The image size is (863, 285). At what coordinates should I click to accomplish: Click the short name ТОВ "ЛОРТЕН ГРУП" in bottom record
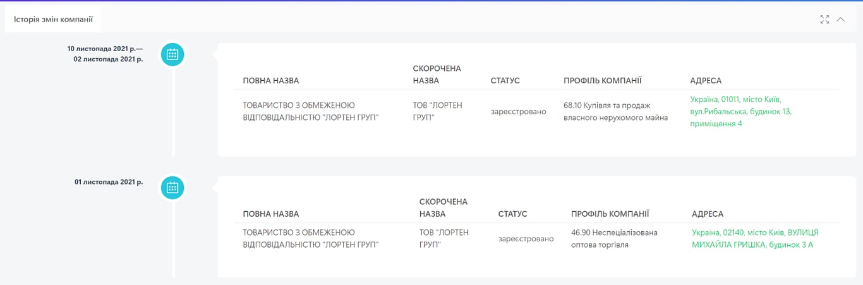(444, 238)
